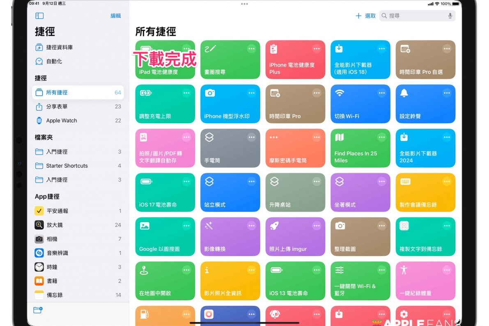489x326 pixels.
Task: Click the 編輯 button in sidebar
Action: click(x=115, y=16)
